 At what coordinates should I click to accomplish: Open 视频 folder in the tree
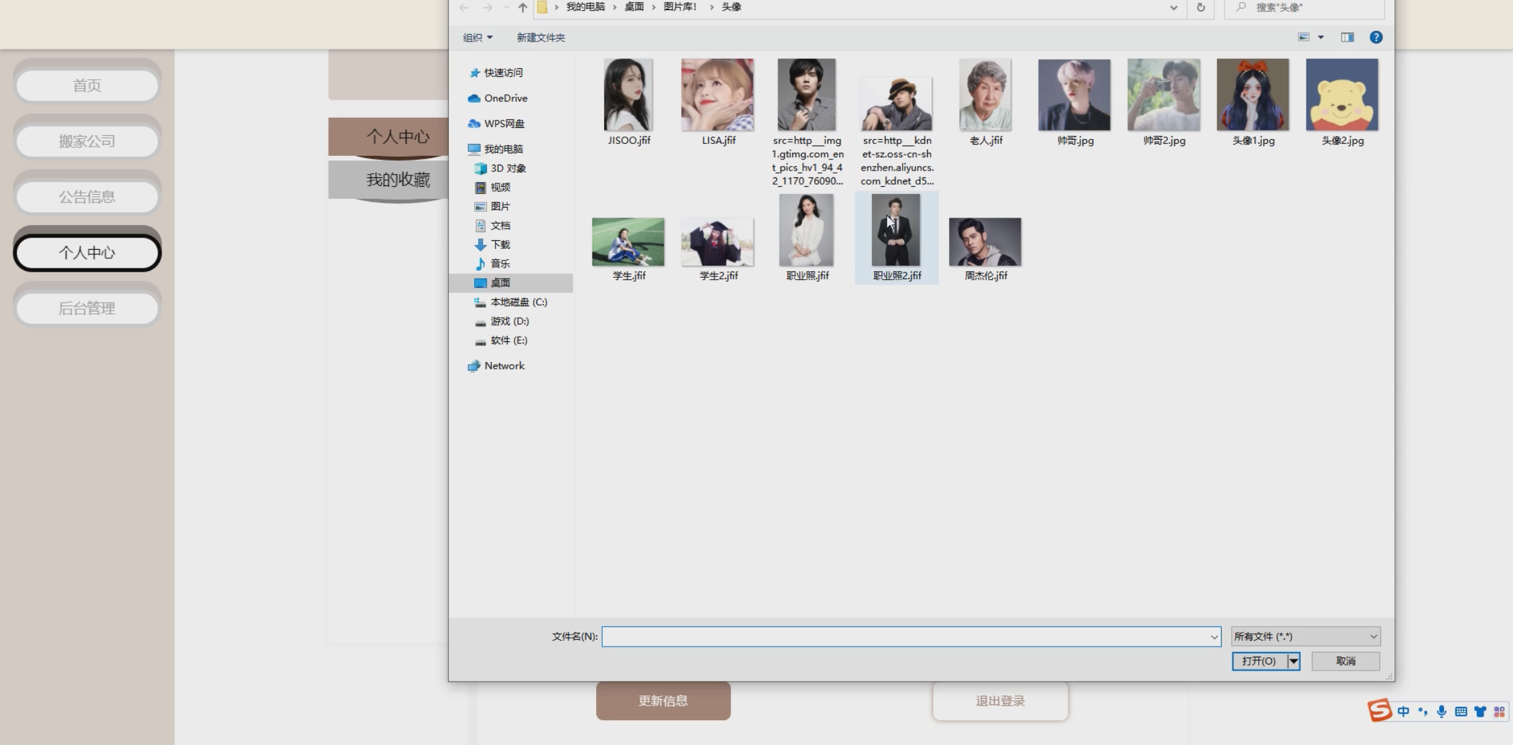click(493, 187)
